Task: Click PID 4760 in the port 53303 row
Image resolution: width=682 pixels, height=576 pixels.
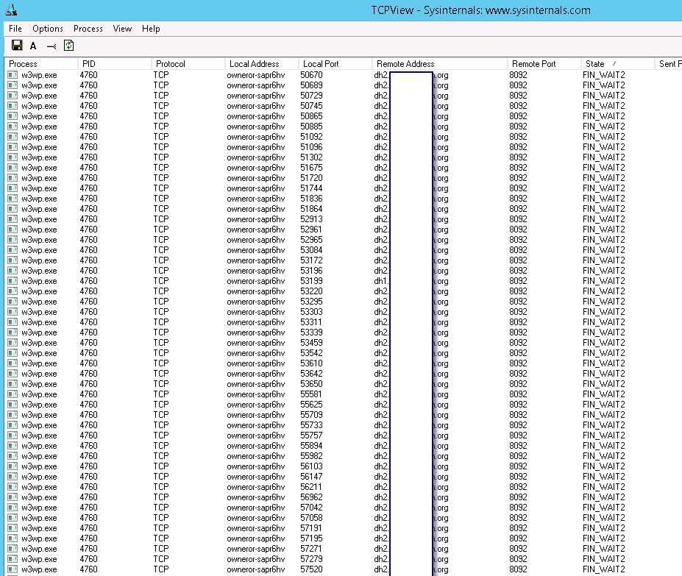Action: (89, 312)
